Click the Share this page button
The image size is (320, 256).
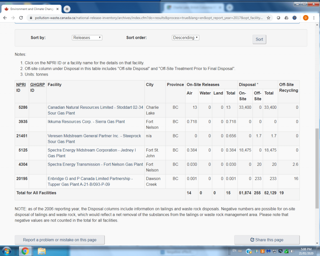[x=267, y=240]
